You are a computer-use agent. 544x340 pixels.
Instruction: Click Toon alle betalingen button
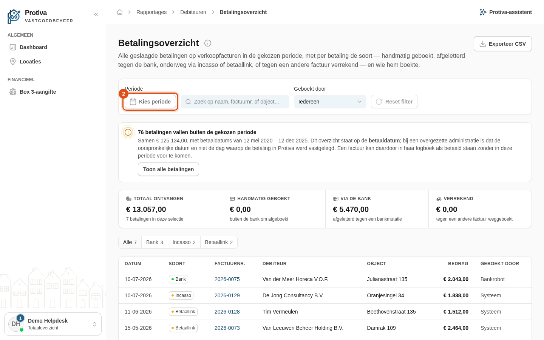pos(168,169)
